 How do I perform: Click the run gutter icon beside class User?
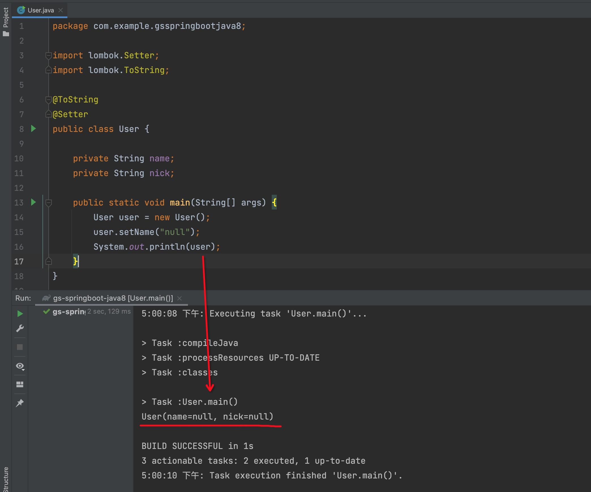pyautogui.click(x=33, y=129)
